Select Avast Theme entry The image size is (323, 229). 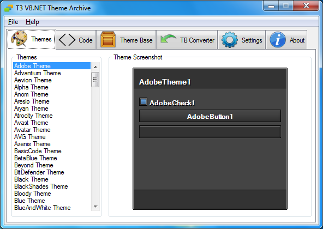[52, 123]
